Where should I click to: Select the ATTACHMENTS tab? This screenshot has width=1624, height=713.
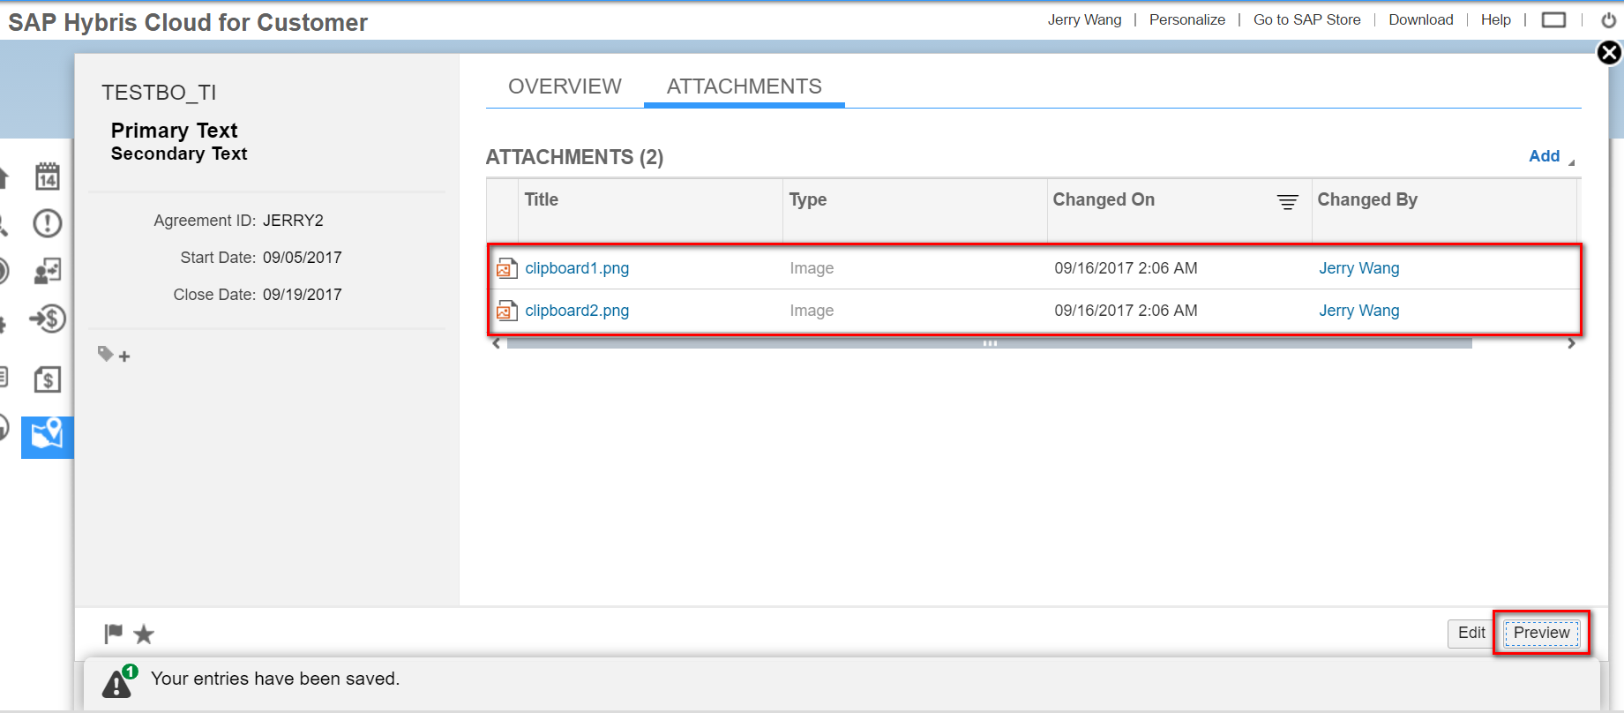pos(745,86)
